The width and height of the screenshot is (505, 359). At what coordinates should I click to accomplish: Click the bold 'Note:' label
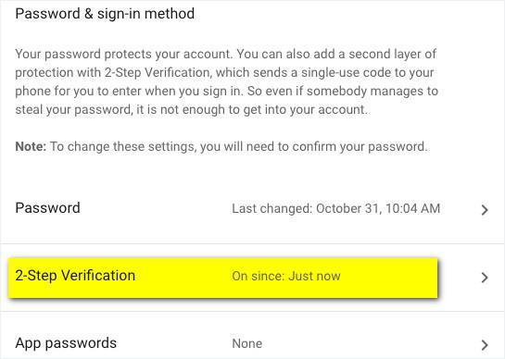[31, 147]
